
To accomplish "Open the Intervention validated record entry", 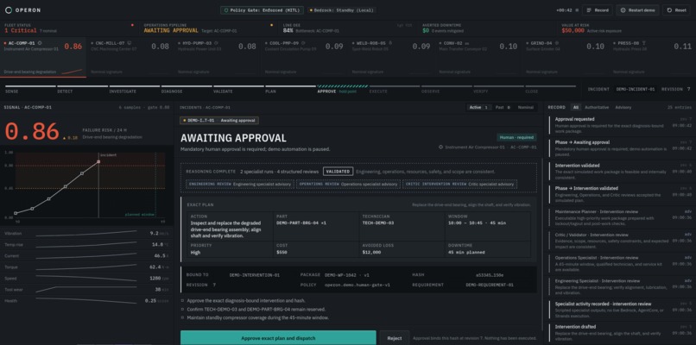I will point(619,171).
